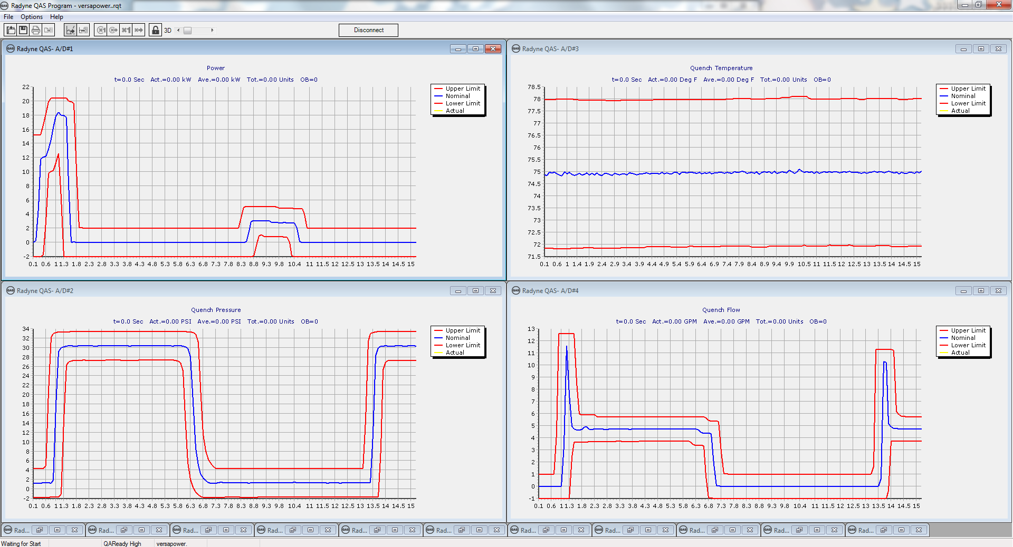The image size is (1013, 547).
Task: Click the right arrow of 3D slider
Action: tap(212, 30)
